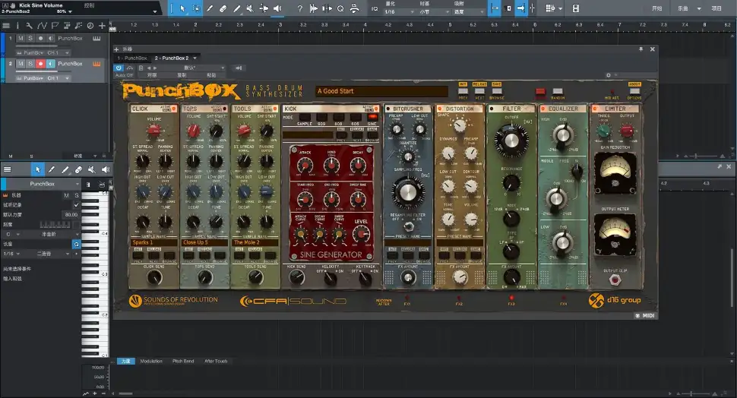
Task: Select the Eraser tool in top toolbar
Action: point(223,8)
